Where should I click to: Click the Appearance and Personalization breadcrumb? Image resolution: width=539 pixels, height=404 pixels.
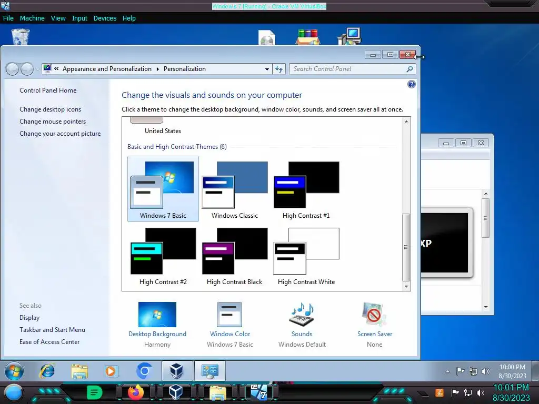[107, 69]
